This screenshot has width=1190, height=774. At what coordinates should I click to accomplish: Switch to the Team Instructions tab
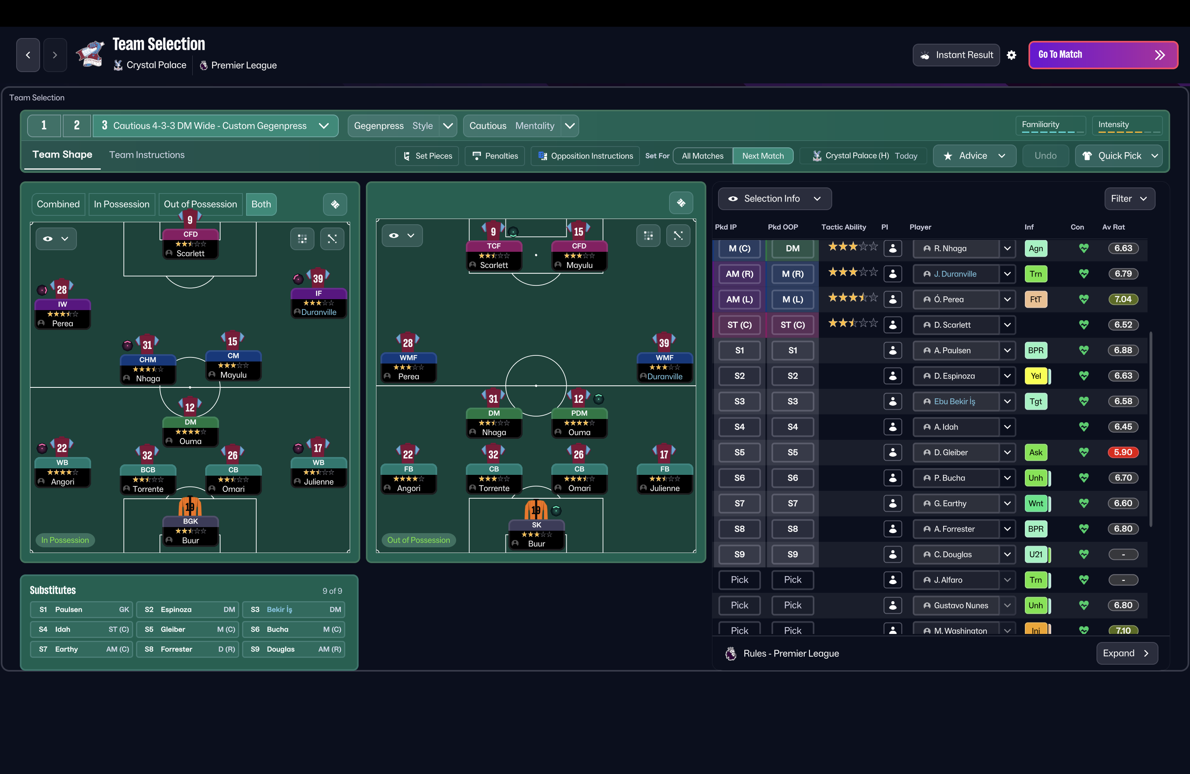click(147, 155)
